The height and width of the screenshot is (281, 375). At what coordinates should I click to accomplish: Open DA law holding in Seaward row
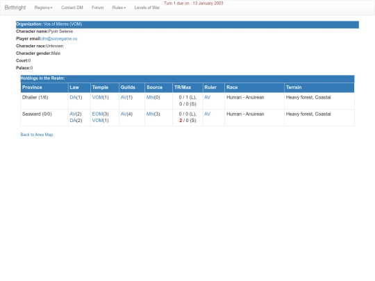[x=73, y=121]
